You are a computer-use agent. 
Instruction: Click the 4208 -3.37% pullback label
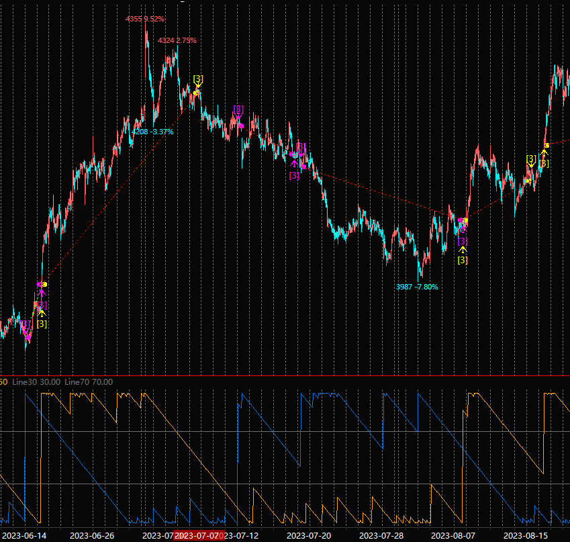[x=152, y=132]
